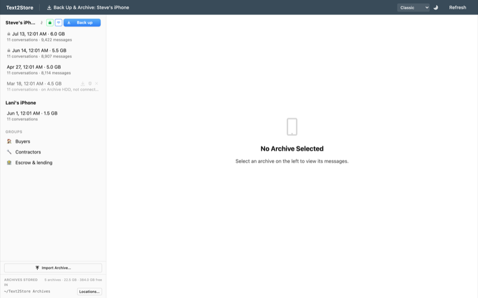Toggle Wi-Fi backup for Steve's iPhone

tap(59, 23)
